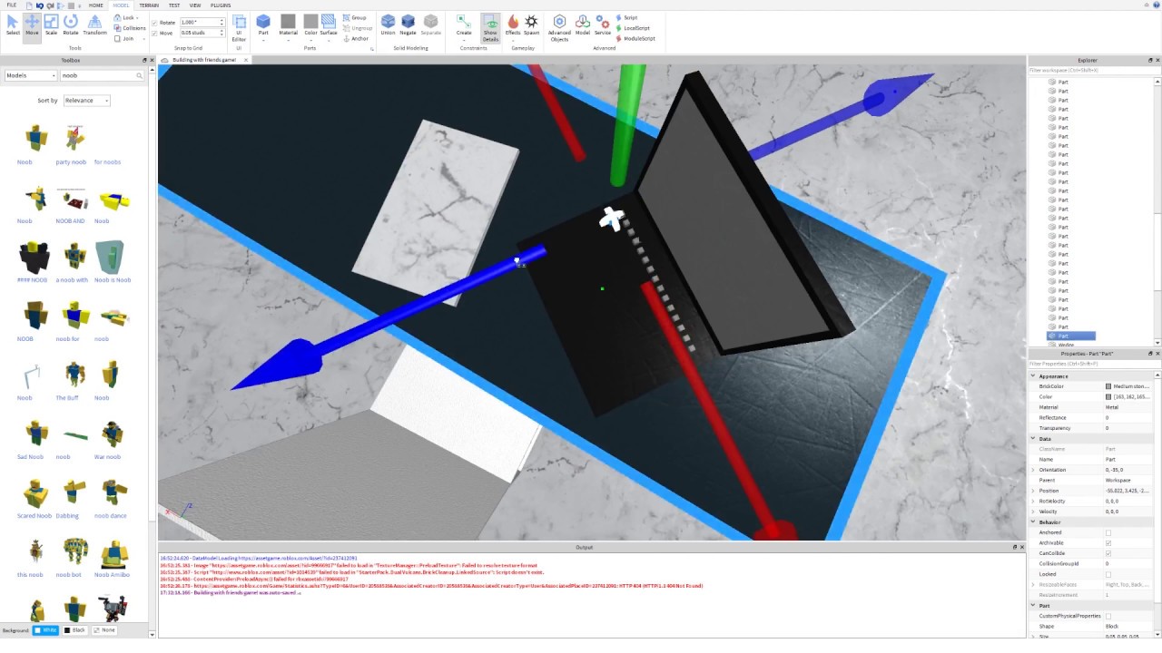1162x653 pixels.
Task: Toggle the CanCollide property checkbox
Action: [x=1108, y=553]
